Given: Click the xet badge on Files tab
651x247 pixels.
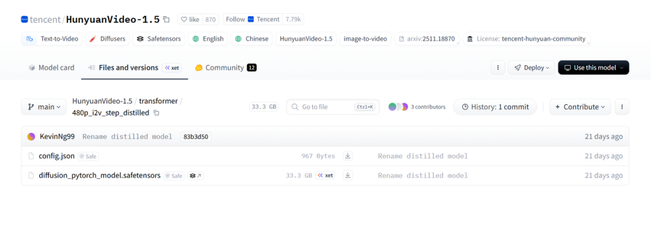Looking at the screenshot, I should click(x=172, y=67).
